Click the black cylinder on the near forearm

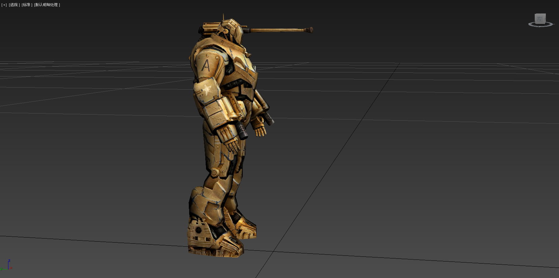[x=242, y=130]
